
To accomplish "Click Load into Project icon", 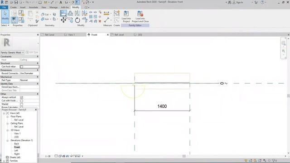I will [126, 17].
